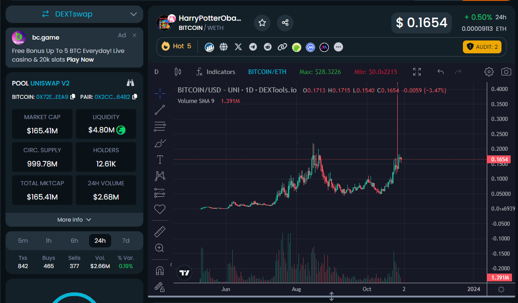The height and width of the screenshot is (303, 518).
Task: Expand More info section
Action: coord(74,220)
